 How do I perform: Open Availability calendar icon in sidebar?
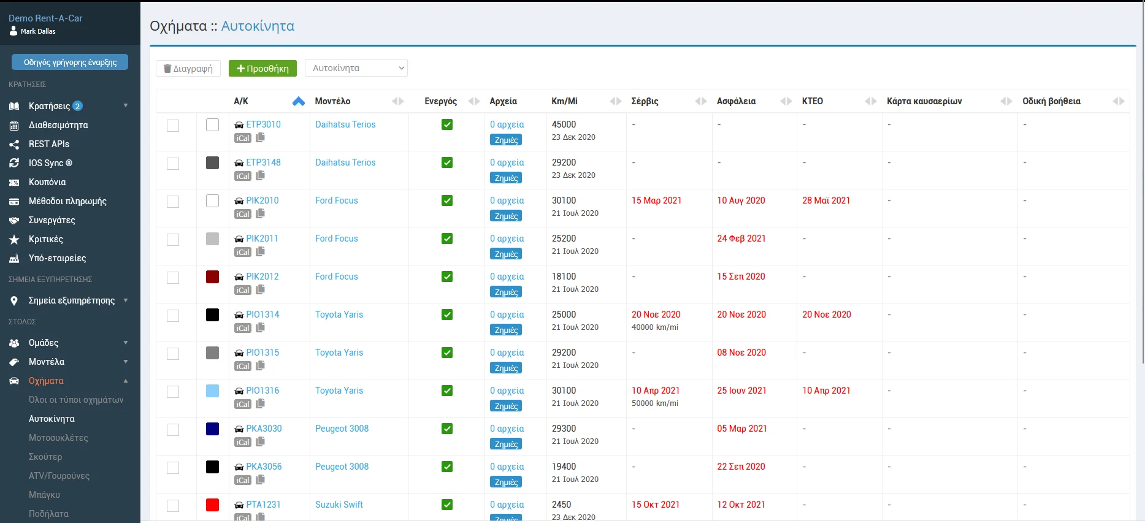tap(14, 125)
